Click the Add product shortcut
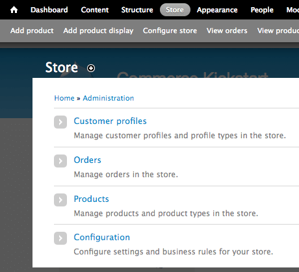 pyautogui.click(x=32, y=31)
